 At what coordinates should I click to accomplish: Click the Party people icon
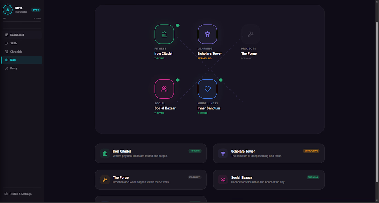click(x=7, y=68)
